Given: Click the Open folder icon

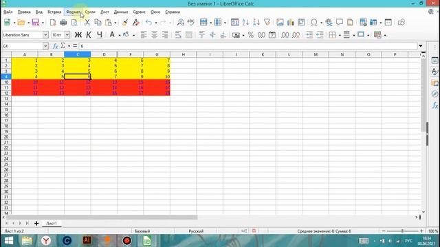Looking at the screenshot, I should (x=21, y=23).
